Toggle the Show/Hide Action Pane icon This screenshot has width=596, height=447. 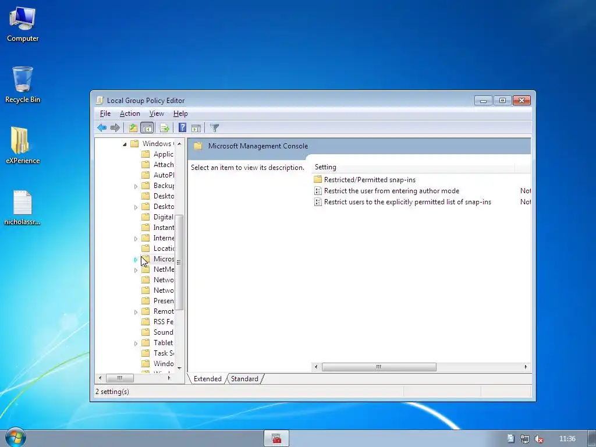pos(196,127)
